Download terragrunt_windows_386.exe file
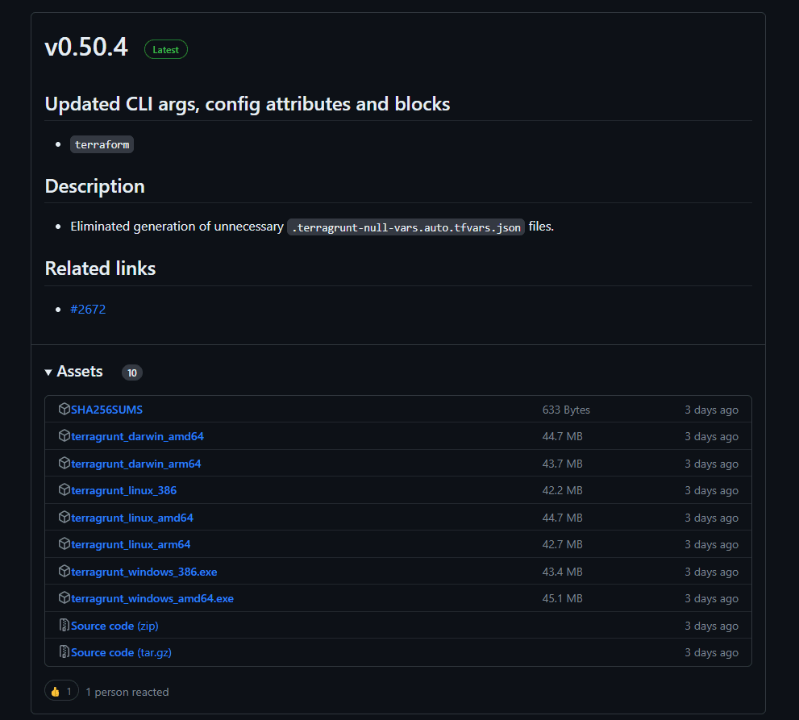This screenshot has width=799, height=720. [144, 572]
